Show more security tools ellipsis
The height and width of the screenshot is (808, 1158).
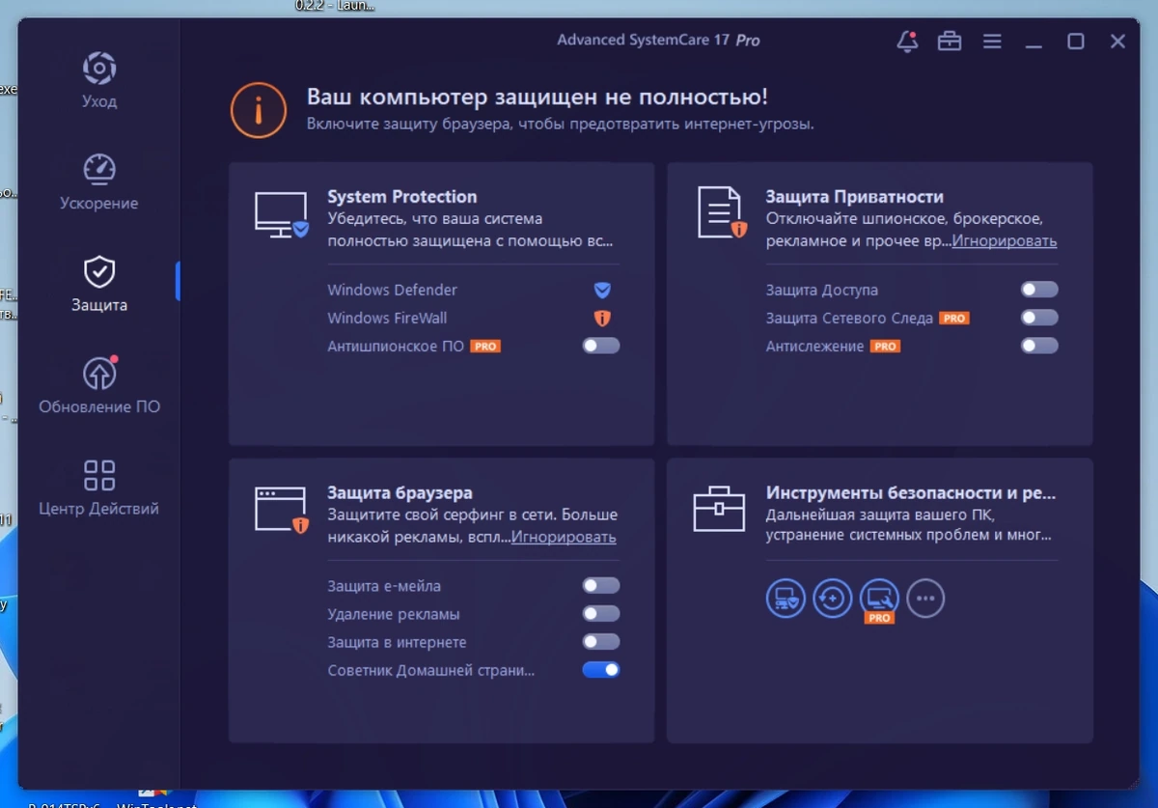925,599
